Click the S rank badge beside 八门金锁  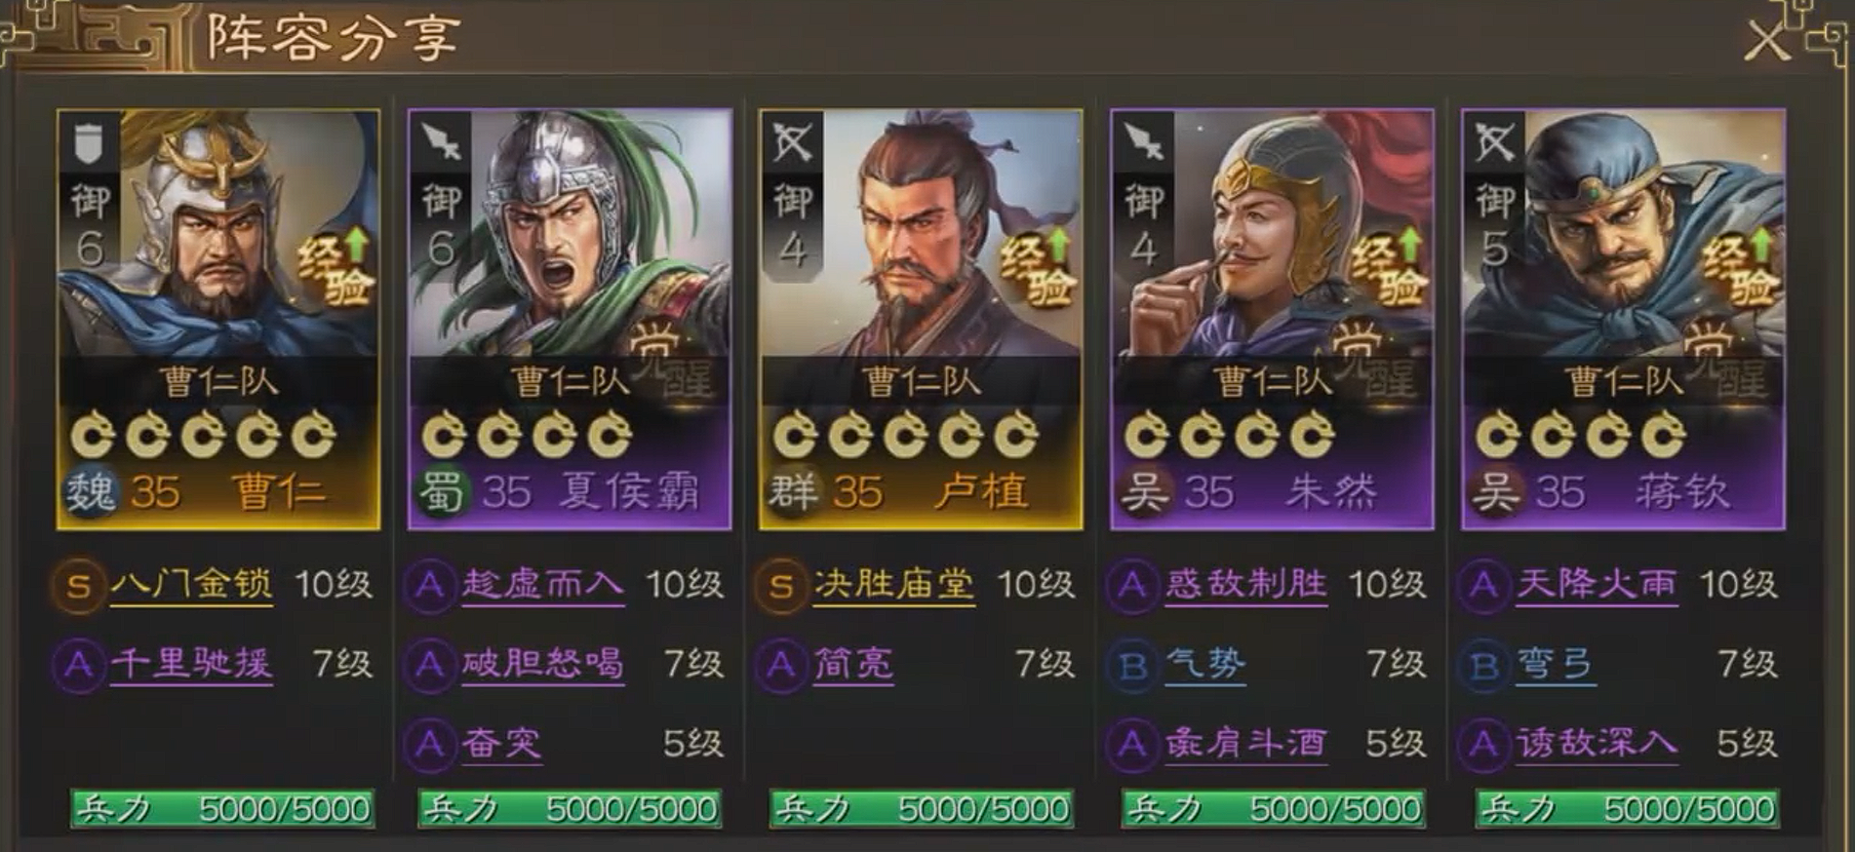tap(79, 586)
